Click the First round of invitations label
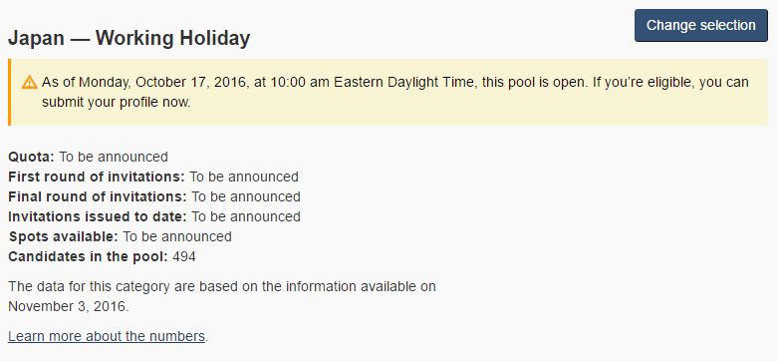Image resolution: width=777 pixels, height=361 pixels. click(x=97, y=178)
